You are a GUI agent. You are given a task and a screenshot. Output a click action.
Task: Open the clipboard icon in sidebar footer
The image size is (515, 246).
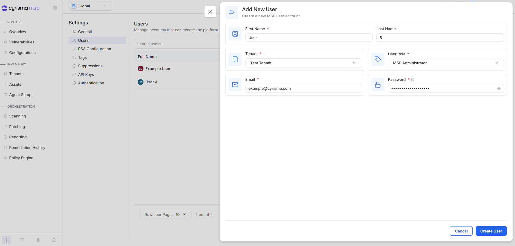[x=54, y=240]
